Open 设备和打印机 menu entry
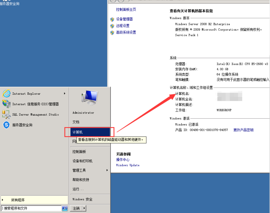The image size is (270, 213). click(x=82, y=161)
